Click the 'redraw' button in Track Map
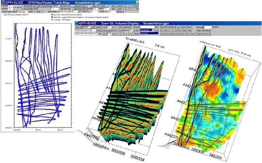This screenshot has height=163, width=262. 119,11
